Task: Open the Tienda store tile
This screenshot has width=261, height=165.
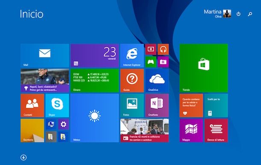Action: click(x=204, y=68)
